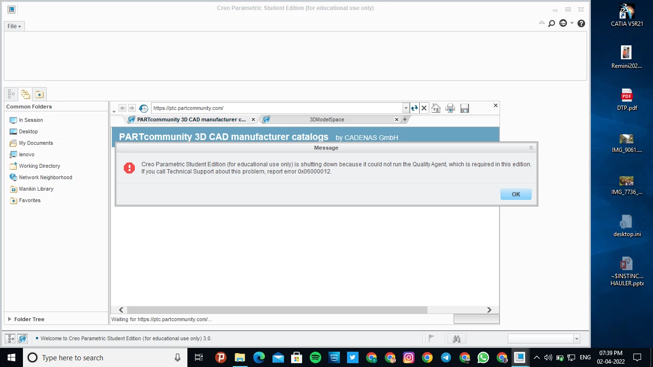
Task: Switch to the 3DModelSpace tab
Action: [x=327, y=119]
